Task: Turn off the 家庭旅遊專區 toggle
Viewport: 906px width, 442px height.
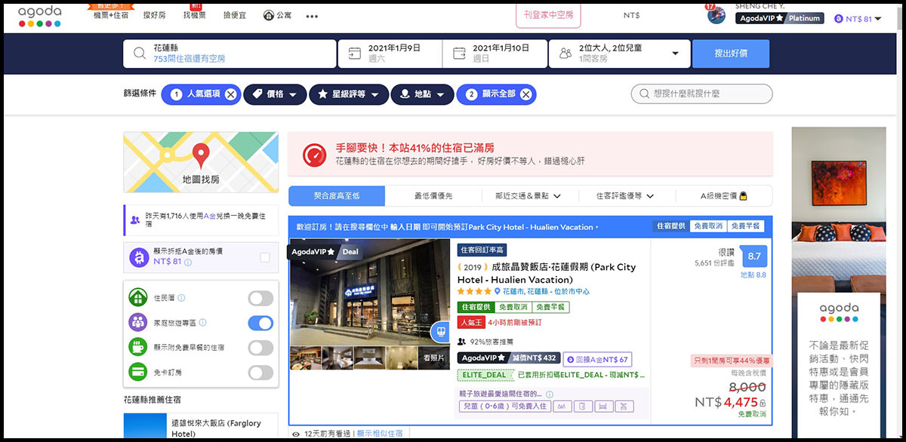Action: (260, 323)
